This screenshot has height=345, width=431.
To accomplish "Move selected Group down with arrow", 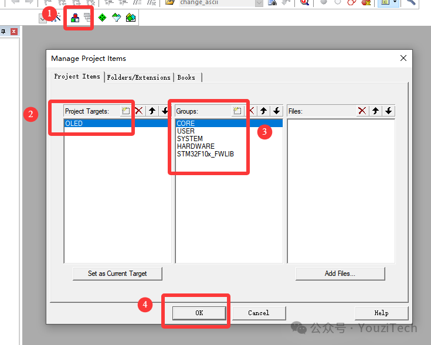I will 277,111.
